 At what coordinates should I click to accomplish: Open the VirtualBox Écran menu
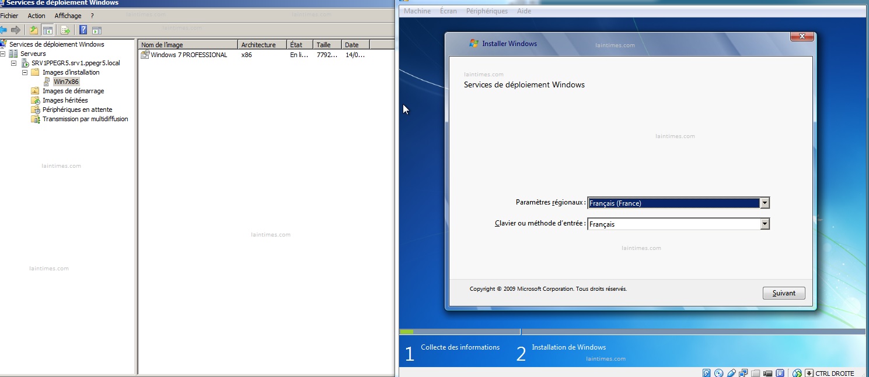click(448, 11)
